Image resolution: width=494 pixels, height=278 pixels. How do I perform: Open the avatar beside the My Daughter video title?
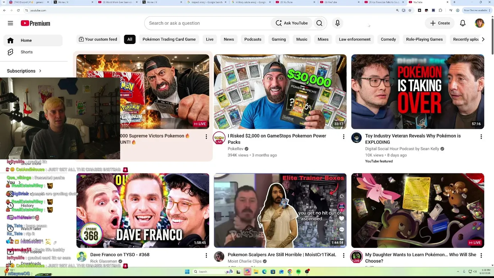pyautogui.click(x=357, y=257)
